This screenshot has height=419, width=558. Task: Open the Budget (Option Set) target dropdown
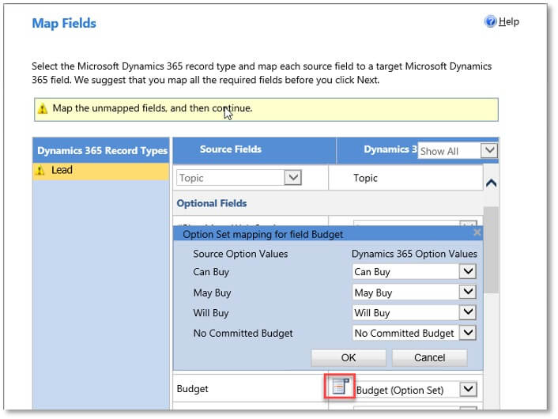[x=469, y=389]
